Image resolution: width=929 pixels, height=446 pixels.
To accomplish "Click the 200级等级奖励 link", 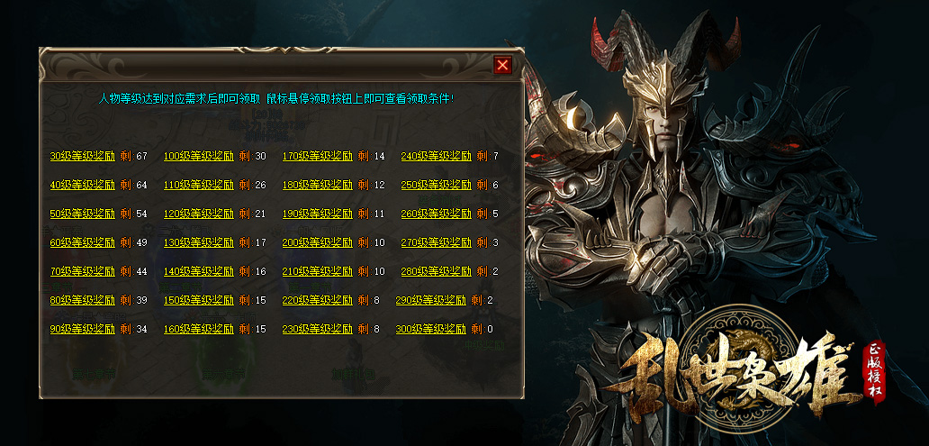I will tap(318, 242).
